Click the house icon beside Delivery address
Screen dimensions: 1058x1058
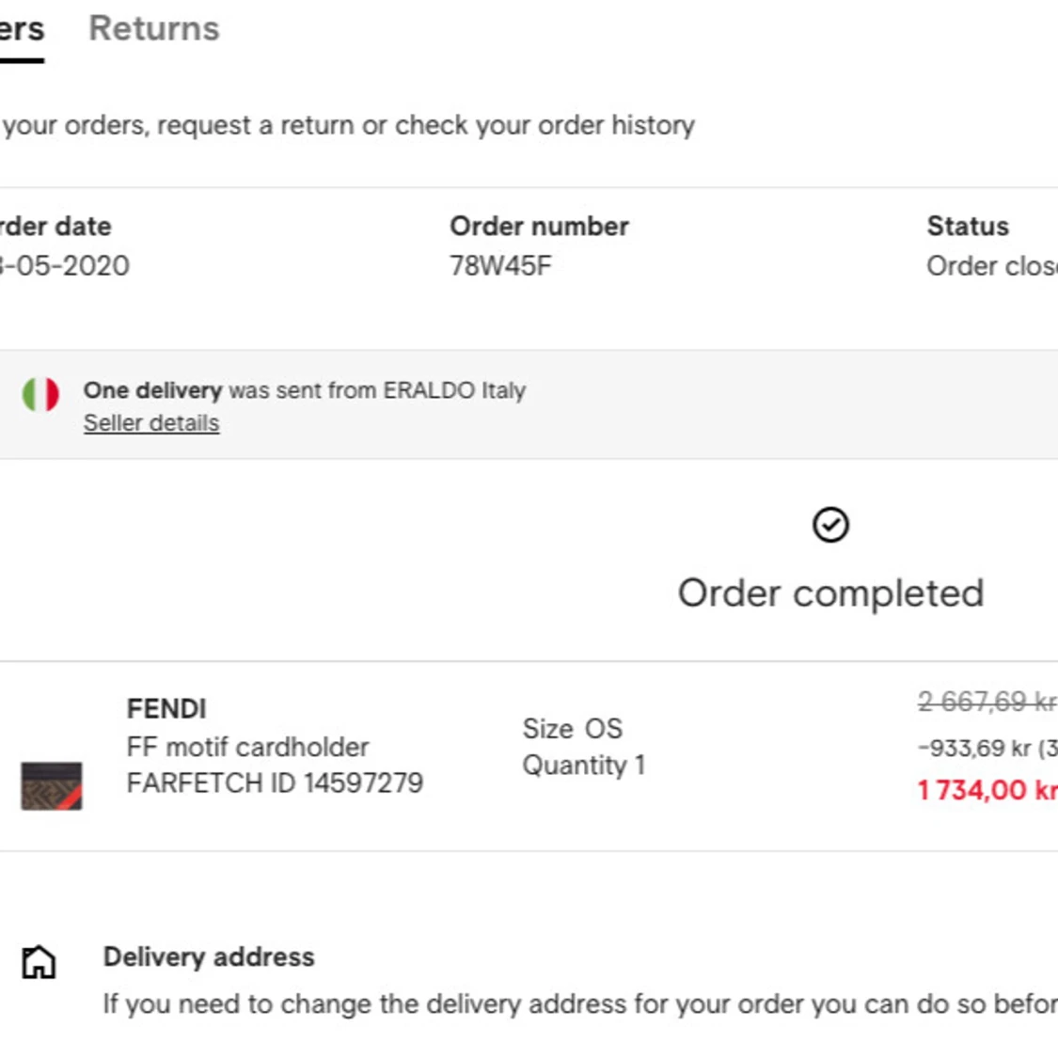coord(39,962)
